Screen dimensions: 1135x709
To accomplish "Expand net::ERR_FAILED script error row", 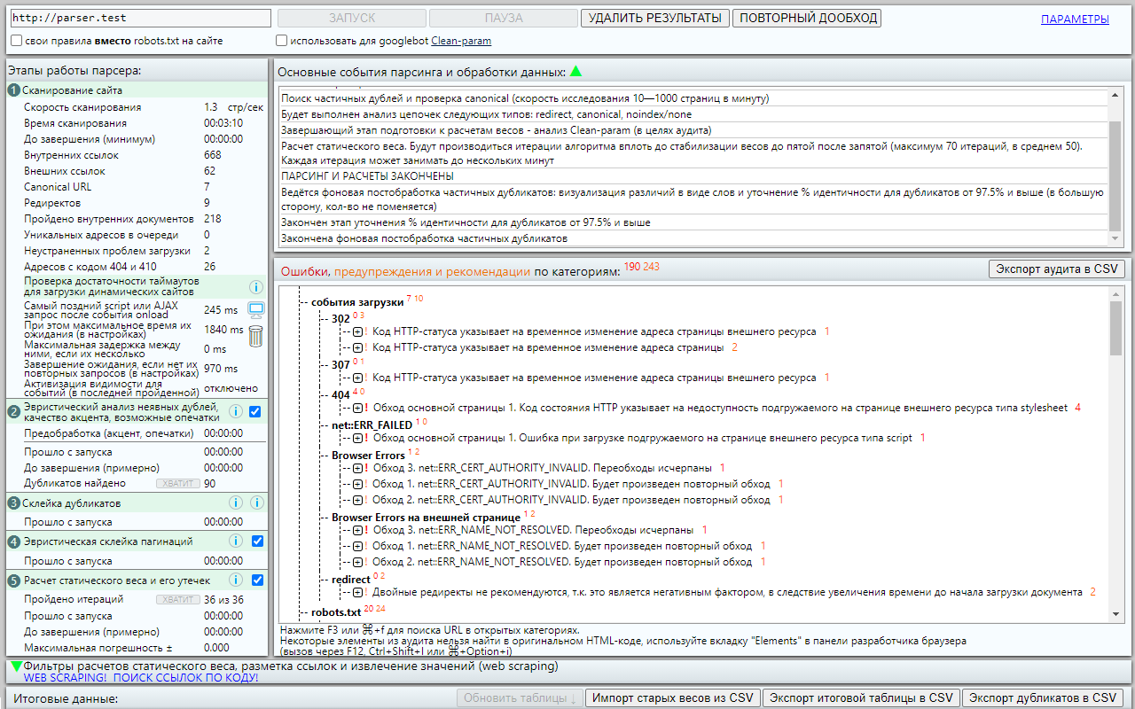I will click(357, 438).
